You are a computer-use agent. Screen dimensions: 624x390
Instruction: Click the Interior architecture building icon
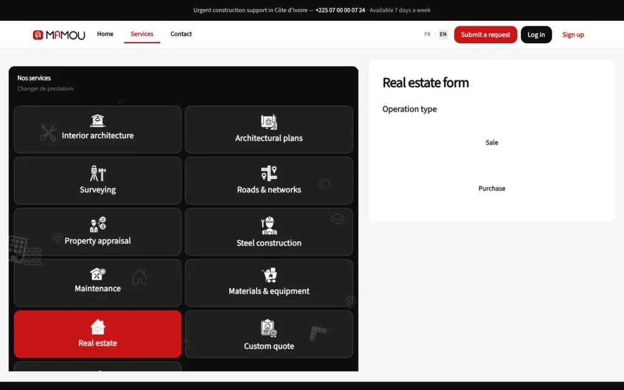[97, 121]
